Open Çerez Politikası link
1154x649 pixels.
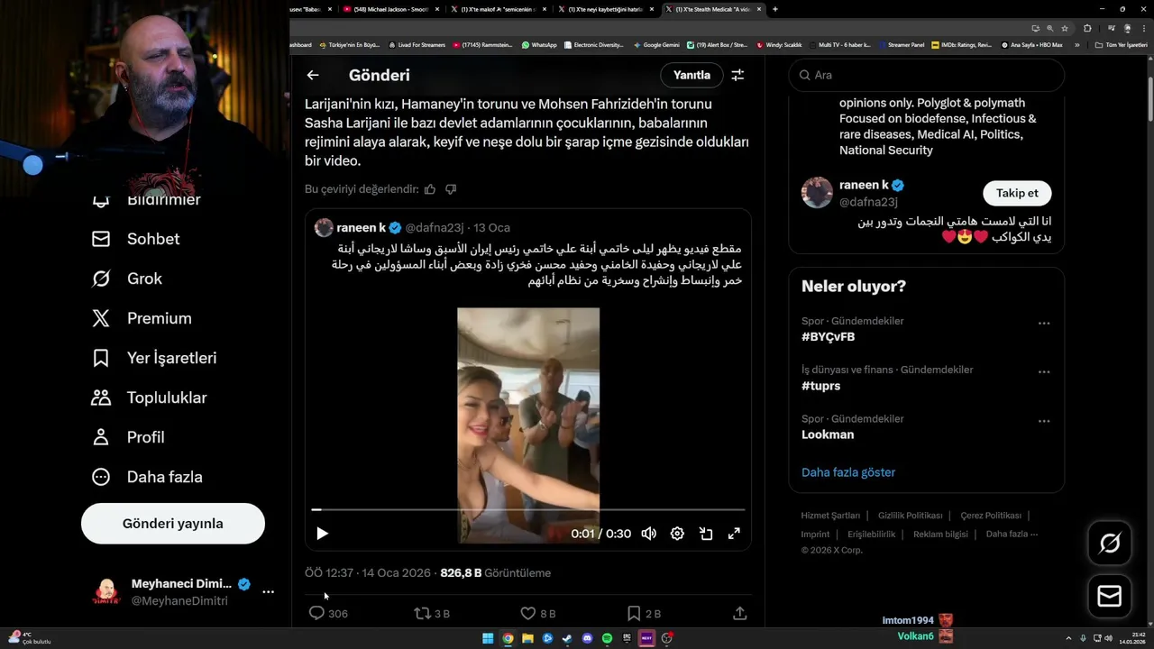click(x=991, y=516)
